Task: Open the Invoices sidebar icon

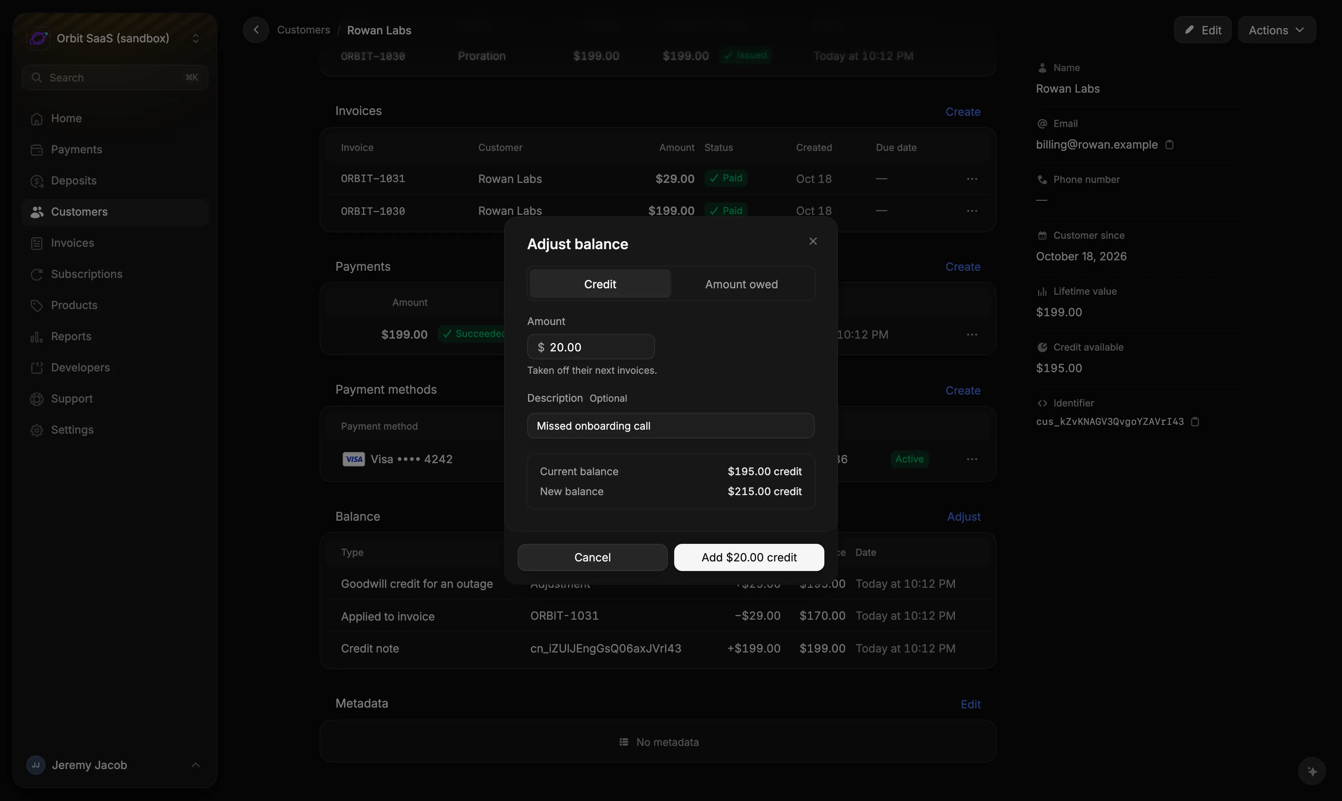Action: tap(37, 244)
